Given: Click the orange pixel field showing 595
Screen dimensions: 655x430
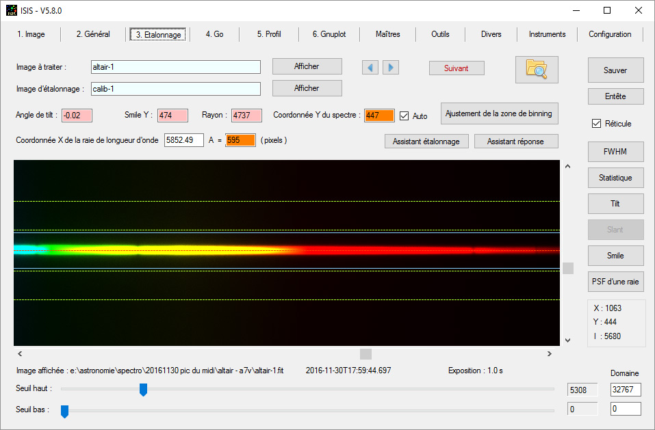Looking at the screenshot, I should coord(240,140).
